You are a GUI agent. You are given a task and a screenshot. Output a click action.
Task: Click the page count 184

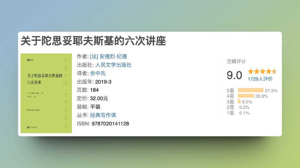[x=94, y=90]
